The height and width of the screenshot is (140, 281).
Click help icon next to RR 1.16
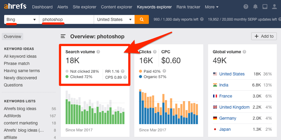(123, 71)
